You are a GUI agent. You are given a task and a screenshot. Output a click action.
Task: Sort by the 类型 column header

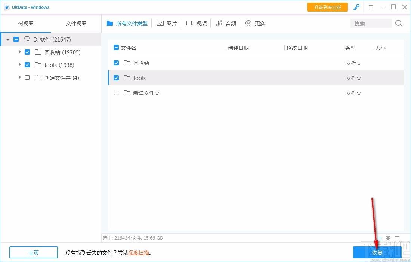[x=350, y=48]
